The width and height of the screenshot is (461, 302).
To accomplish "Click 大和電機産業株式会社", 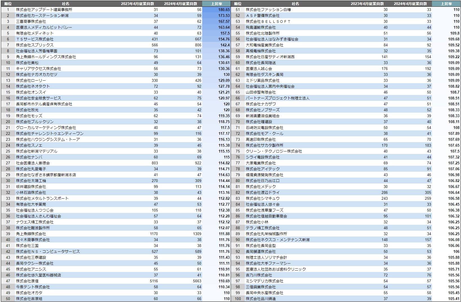I will 264,45.
